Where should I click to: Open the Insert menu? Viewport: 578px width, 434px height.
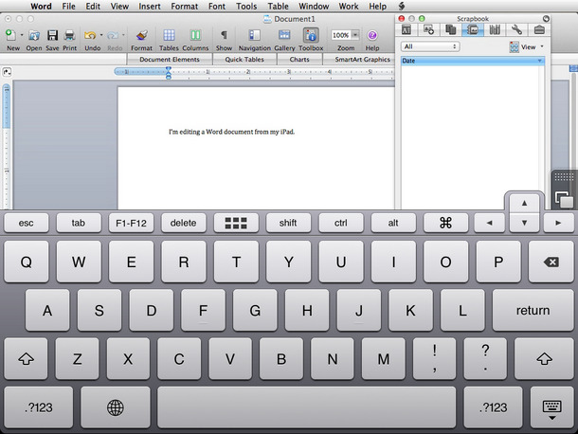(x=149, y=6)
